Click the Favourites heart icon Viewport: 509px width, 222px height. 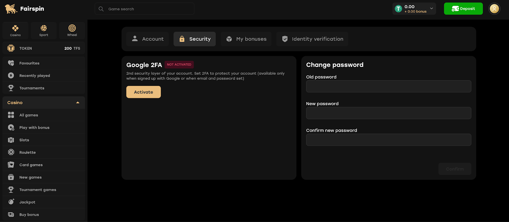(x=11, y=63)
